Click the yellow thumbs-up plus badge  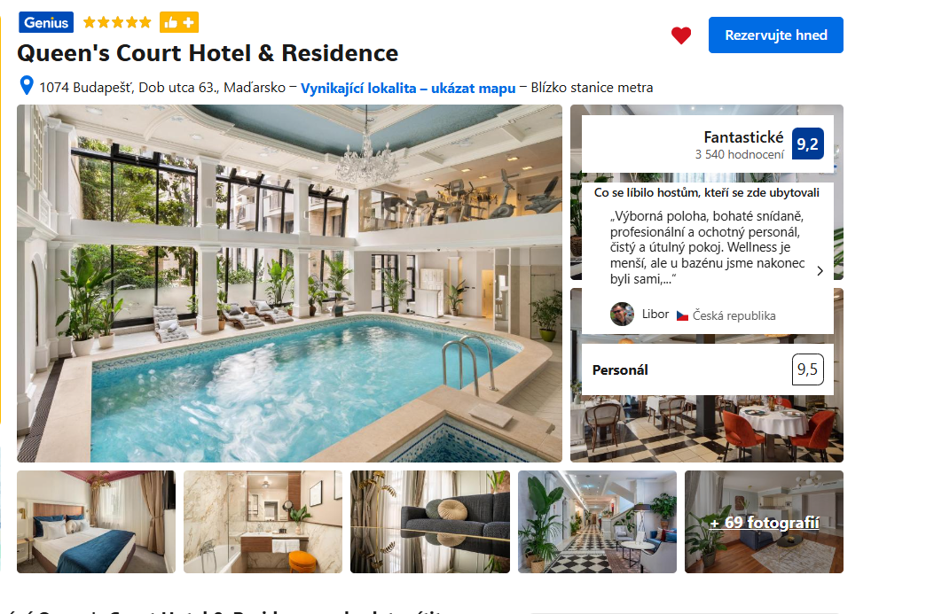point(179,22)
